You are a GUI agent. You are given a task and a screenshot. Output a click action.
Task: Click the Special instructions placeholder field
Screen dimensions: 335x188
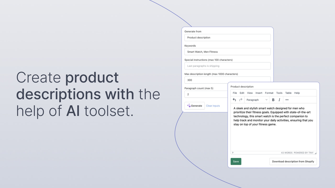tap(227, 66)
